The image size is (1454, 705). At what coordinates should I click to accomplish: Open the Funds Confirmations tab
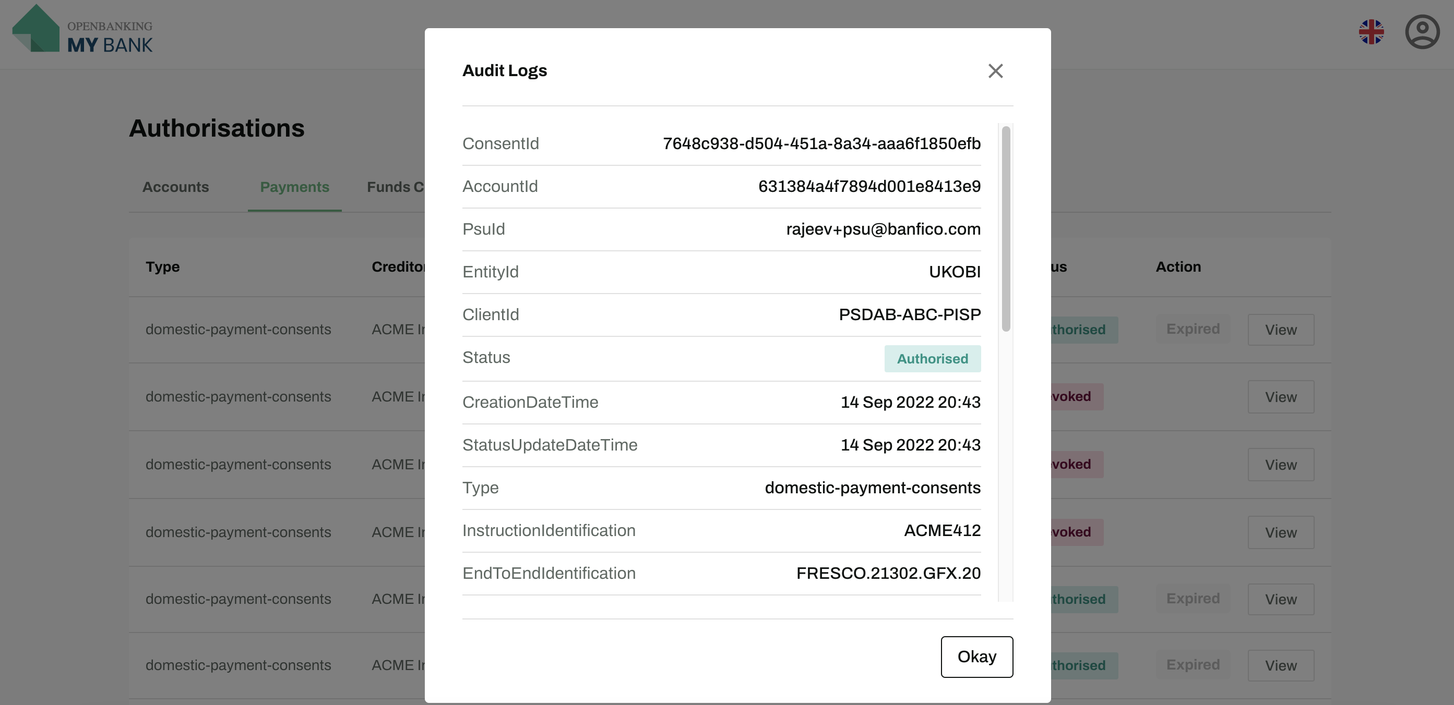pyautogui.click(x=397, y=187)
